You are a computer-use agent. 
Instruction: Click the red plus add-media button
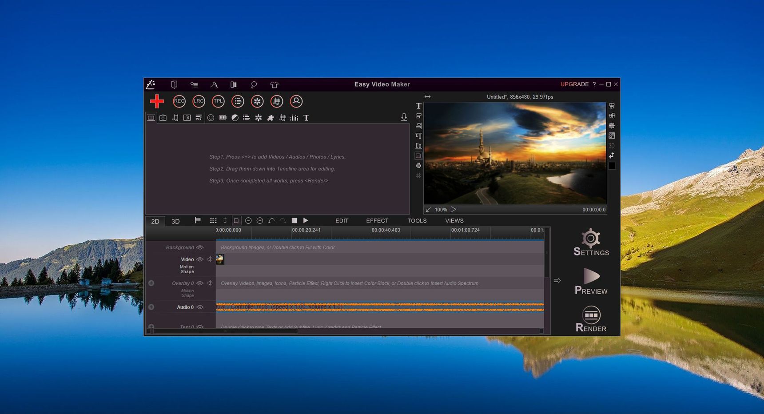pos(156,101)
